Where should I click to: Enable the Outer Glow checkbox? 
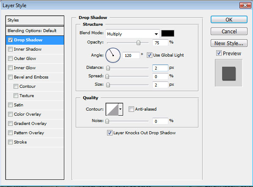10,58
